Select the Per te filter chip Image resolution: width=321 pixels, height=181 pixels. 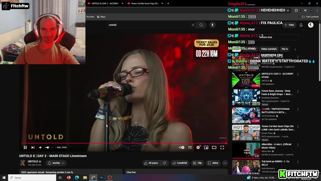[285, 49]
